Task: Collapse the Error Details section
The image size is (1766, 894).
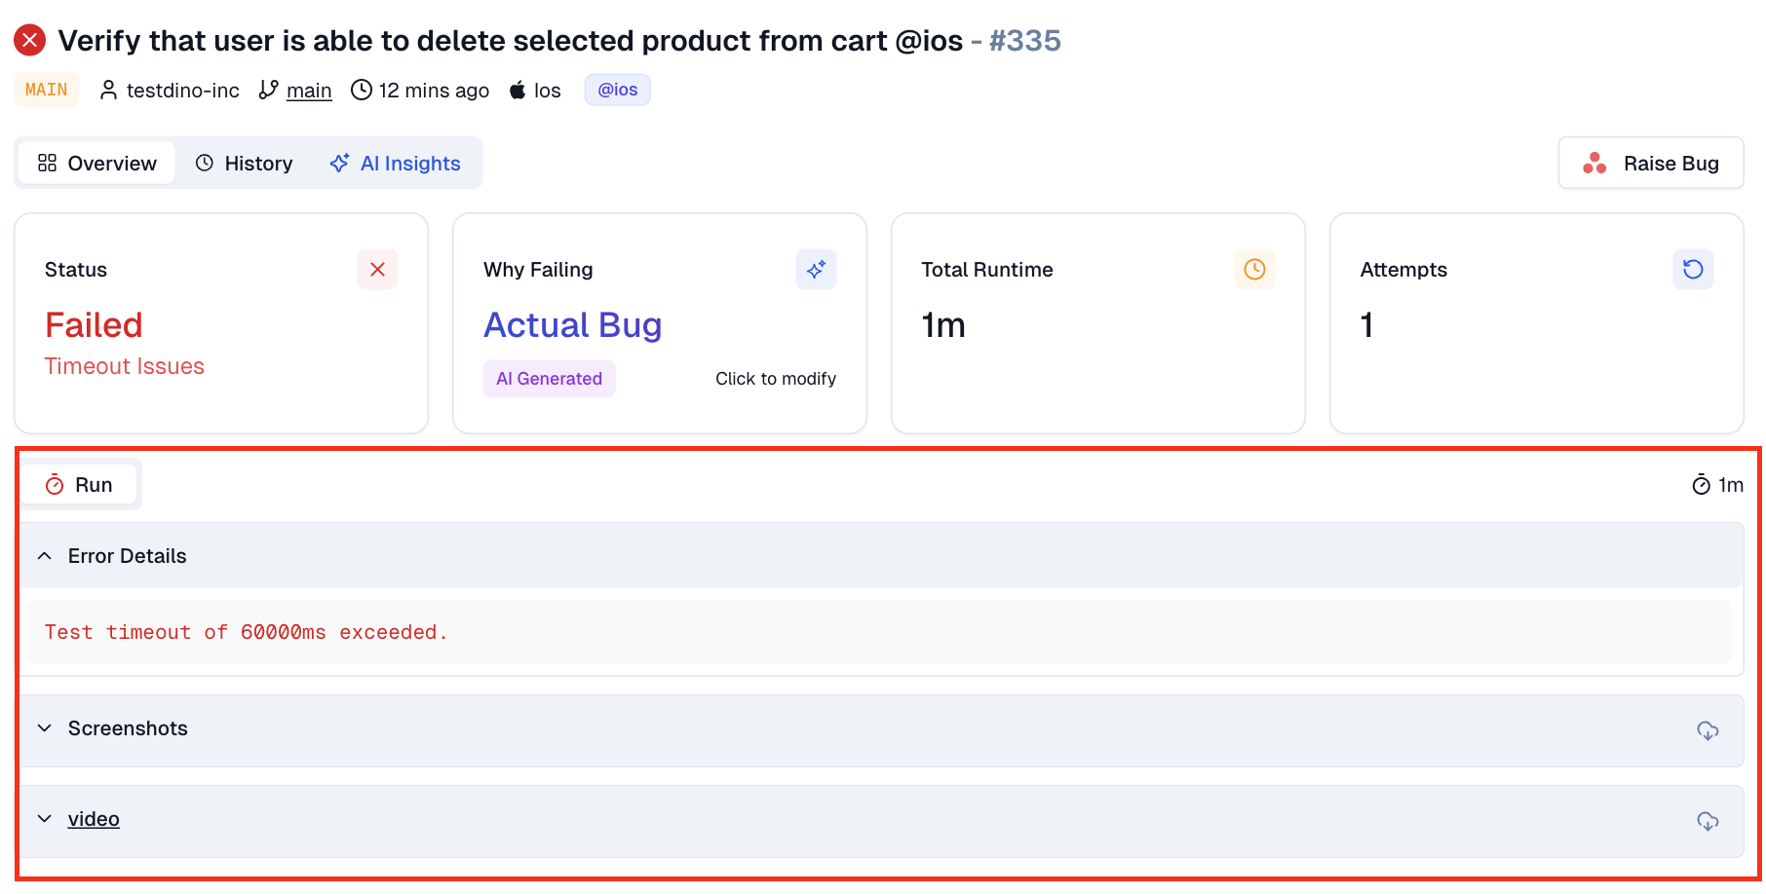Action: click(45, 556)
